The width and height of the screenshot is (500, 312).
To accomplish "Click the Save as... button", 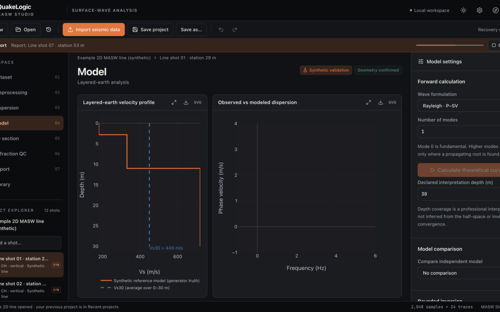I will [x=191, y=30].
